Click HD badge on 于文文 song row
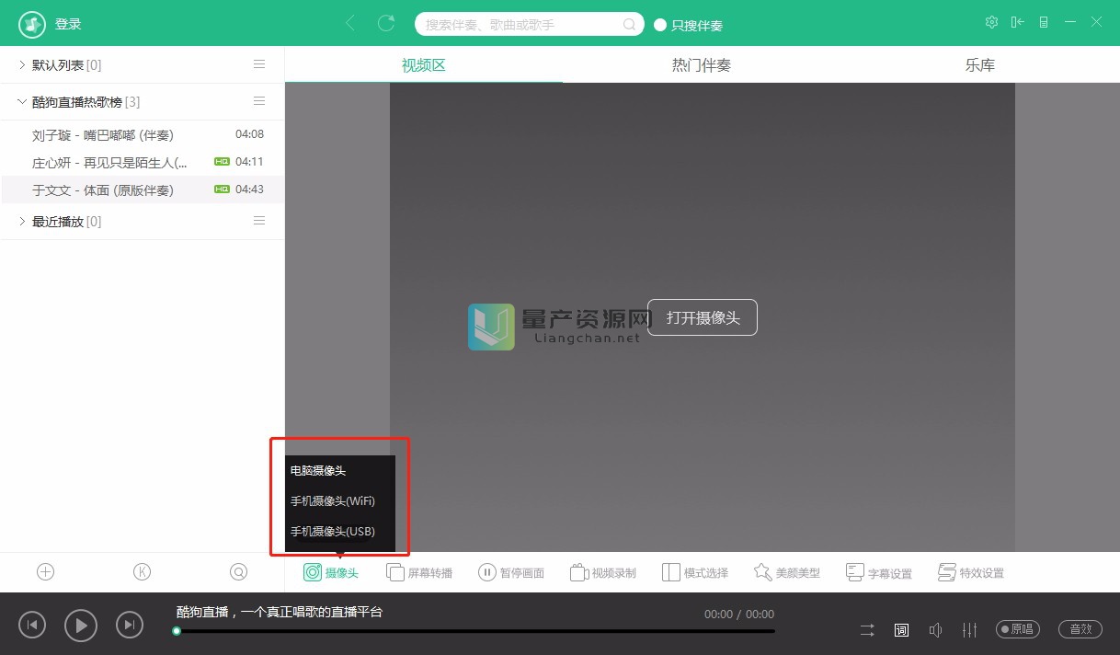The image size is (1120, 655). [222, 190]
